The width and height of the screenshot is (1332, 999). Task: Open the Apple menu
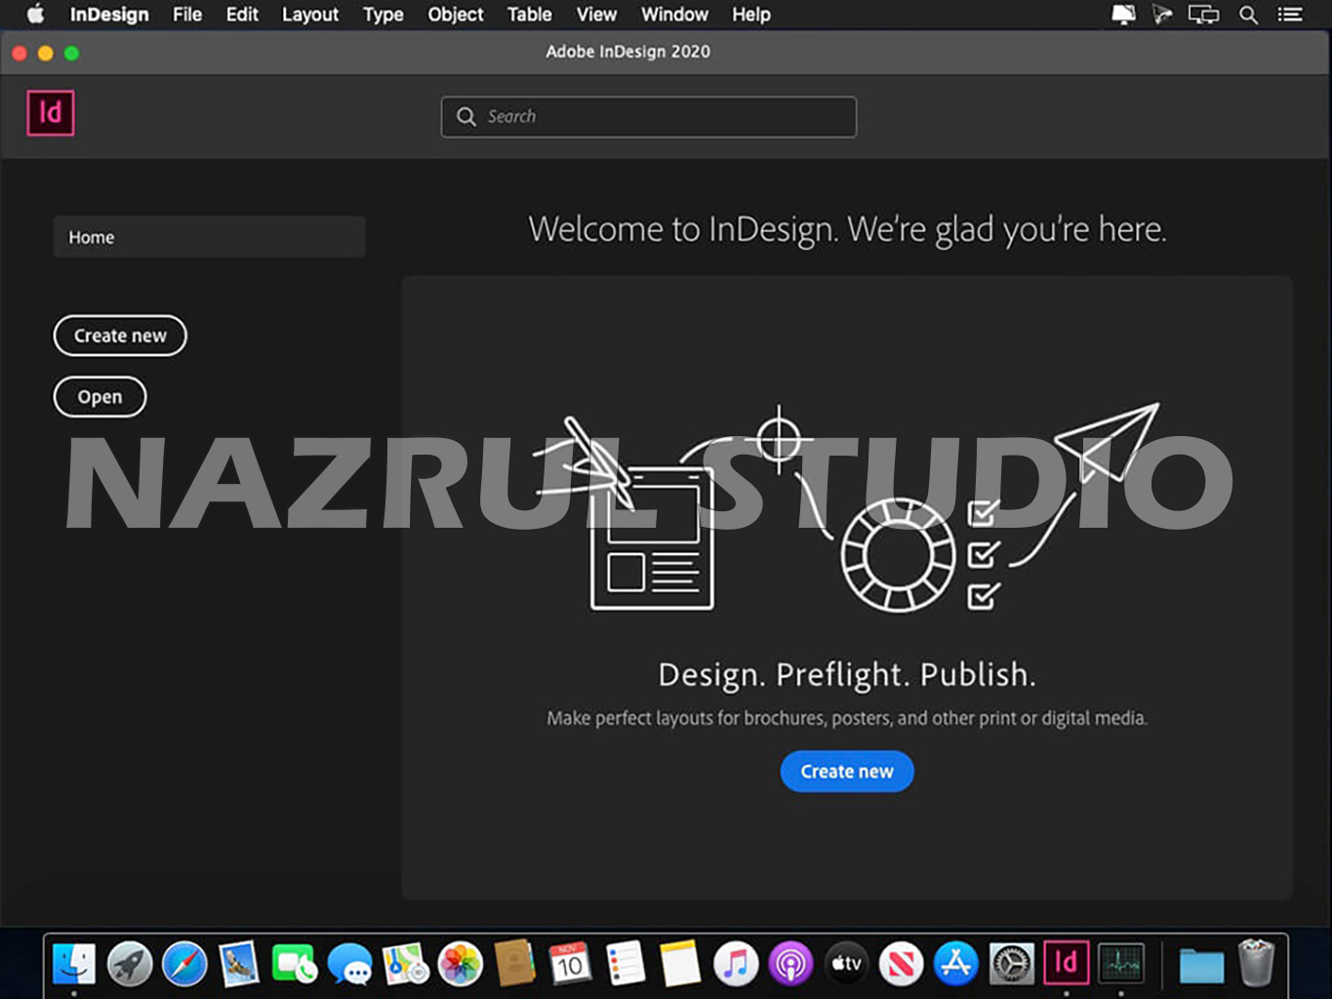tap(35, 15)
